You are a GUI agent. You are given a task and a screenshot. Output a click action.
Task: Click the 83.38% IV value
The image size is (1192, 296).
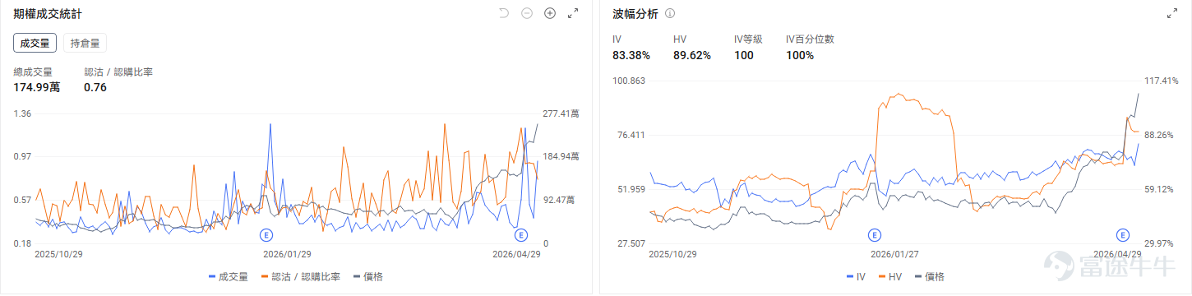point(631,55)
